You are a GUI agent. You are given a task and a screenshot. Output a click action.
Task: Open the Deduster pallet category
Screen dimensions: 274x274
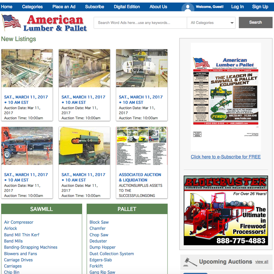pyautogui.click(x=98, y=241)
